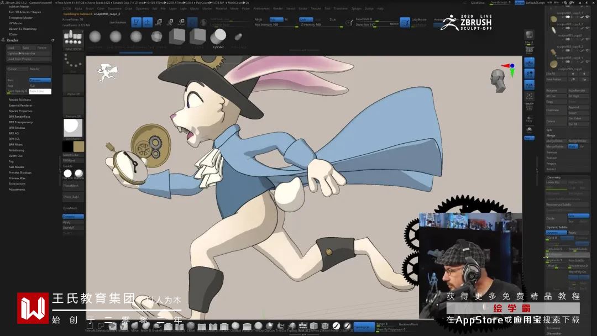Click the first Cube3D primitive icon

pyautogui.click(x=177, y=37)
